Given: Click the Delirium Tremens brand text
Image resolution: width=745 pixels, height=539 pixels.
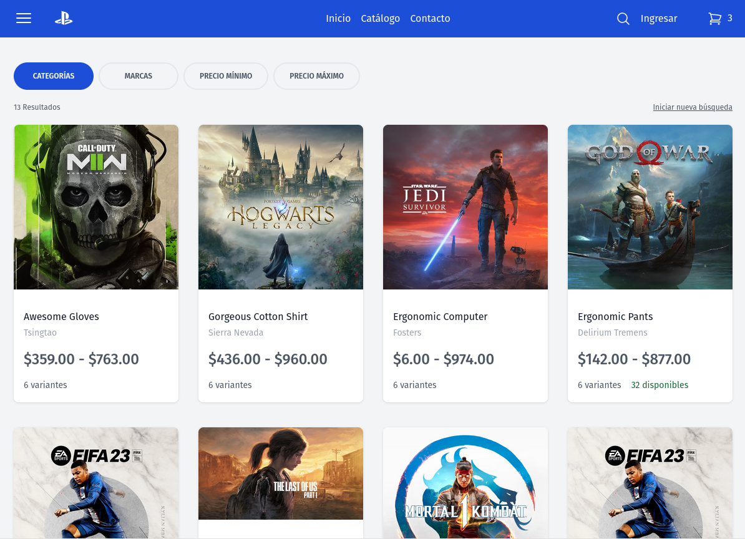Looking at the screenshot, I should coord(613,333).
